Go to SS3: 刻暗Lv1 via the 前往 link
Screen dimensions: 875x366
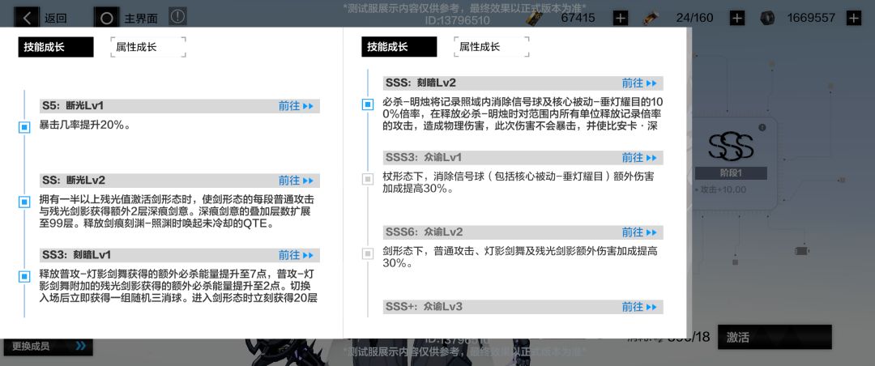pos(297,255)
